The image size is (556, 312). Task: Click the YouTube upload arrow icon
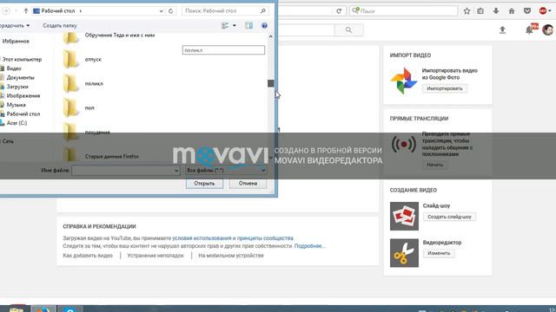pos(502,30)
